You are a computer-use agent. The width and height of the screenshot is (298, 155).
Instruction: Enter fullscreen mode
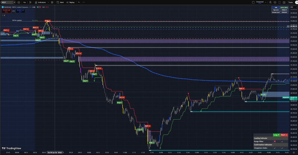(x=280, y=2)
